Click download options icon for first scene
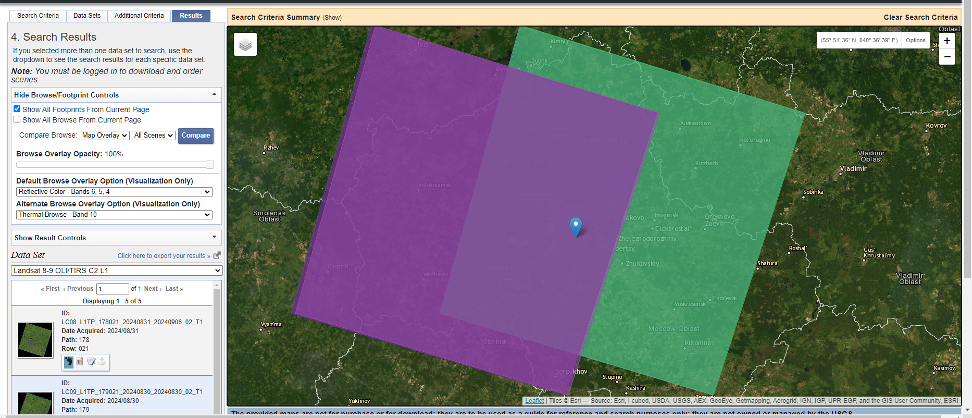This screenshot has width=972, height=418. (x=102, y=361)
